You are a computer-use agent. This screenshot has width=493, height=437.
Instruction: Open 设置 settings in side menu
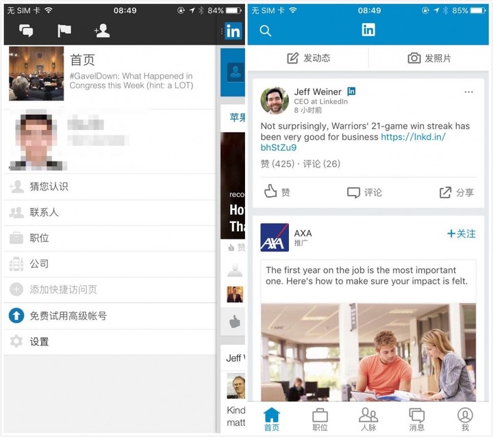tap(39, 341)
